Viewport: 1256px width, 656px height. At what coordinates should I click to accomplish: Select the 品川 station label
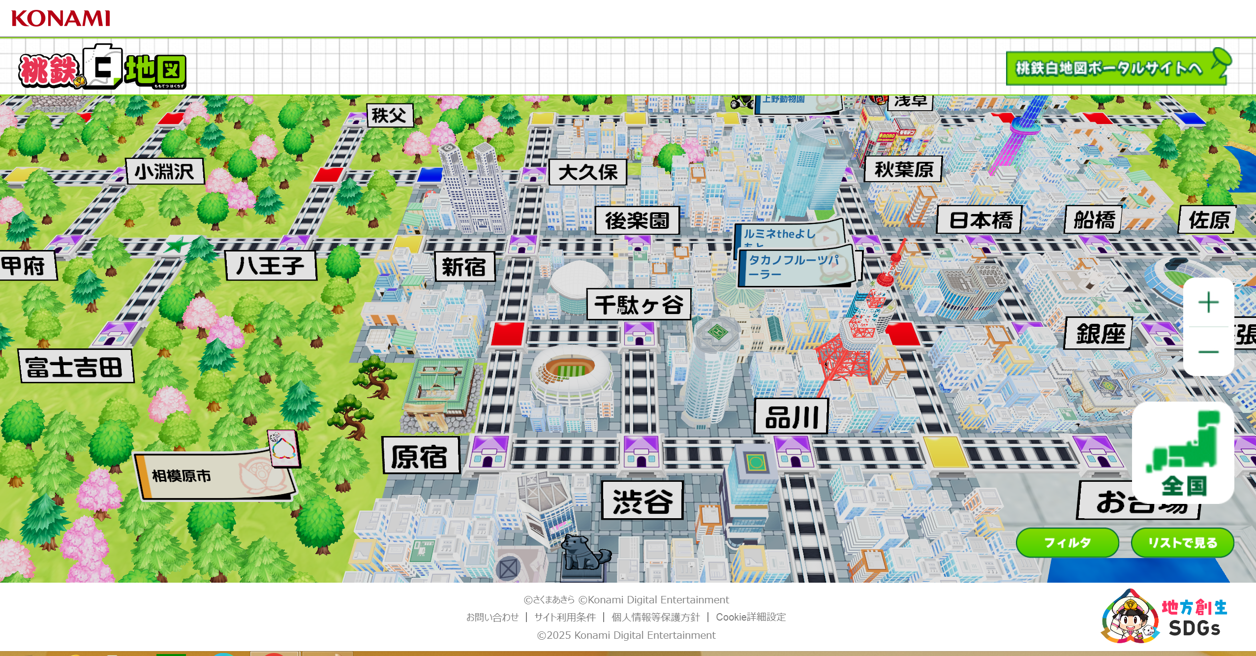(792, 416)
